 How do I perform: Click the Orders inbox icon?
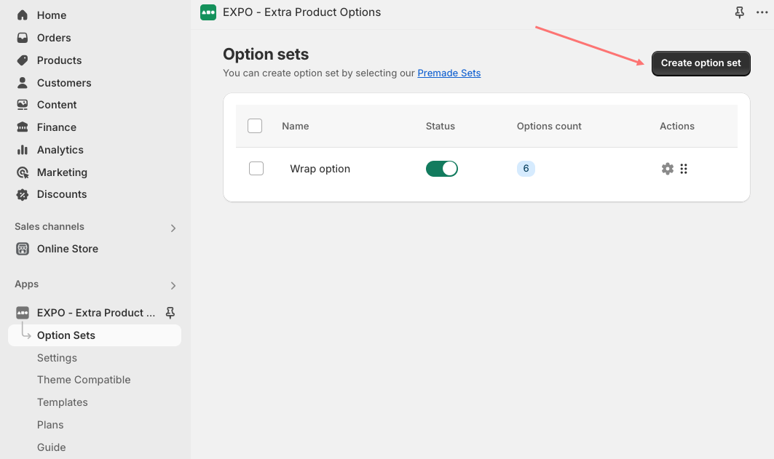(23, 38)
